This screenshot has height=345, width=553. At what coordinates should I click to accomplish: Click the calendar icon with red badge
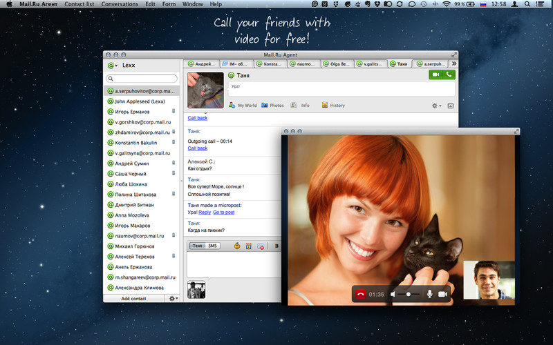[261, 246]
